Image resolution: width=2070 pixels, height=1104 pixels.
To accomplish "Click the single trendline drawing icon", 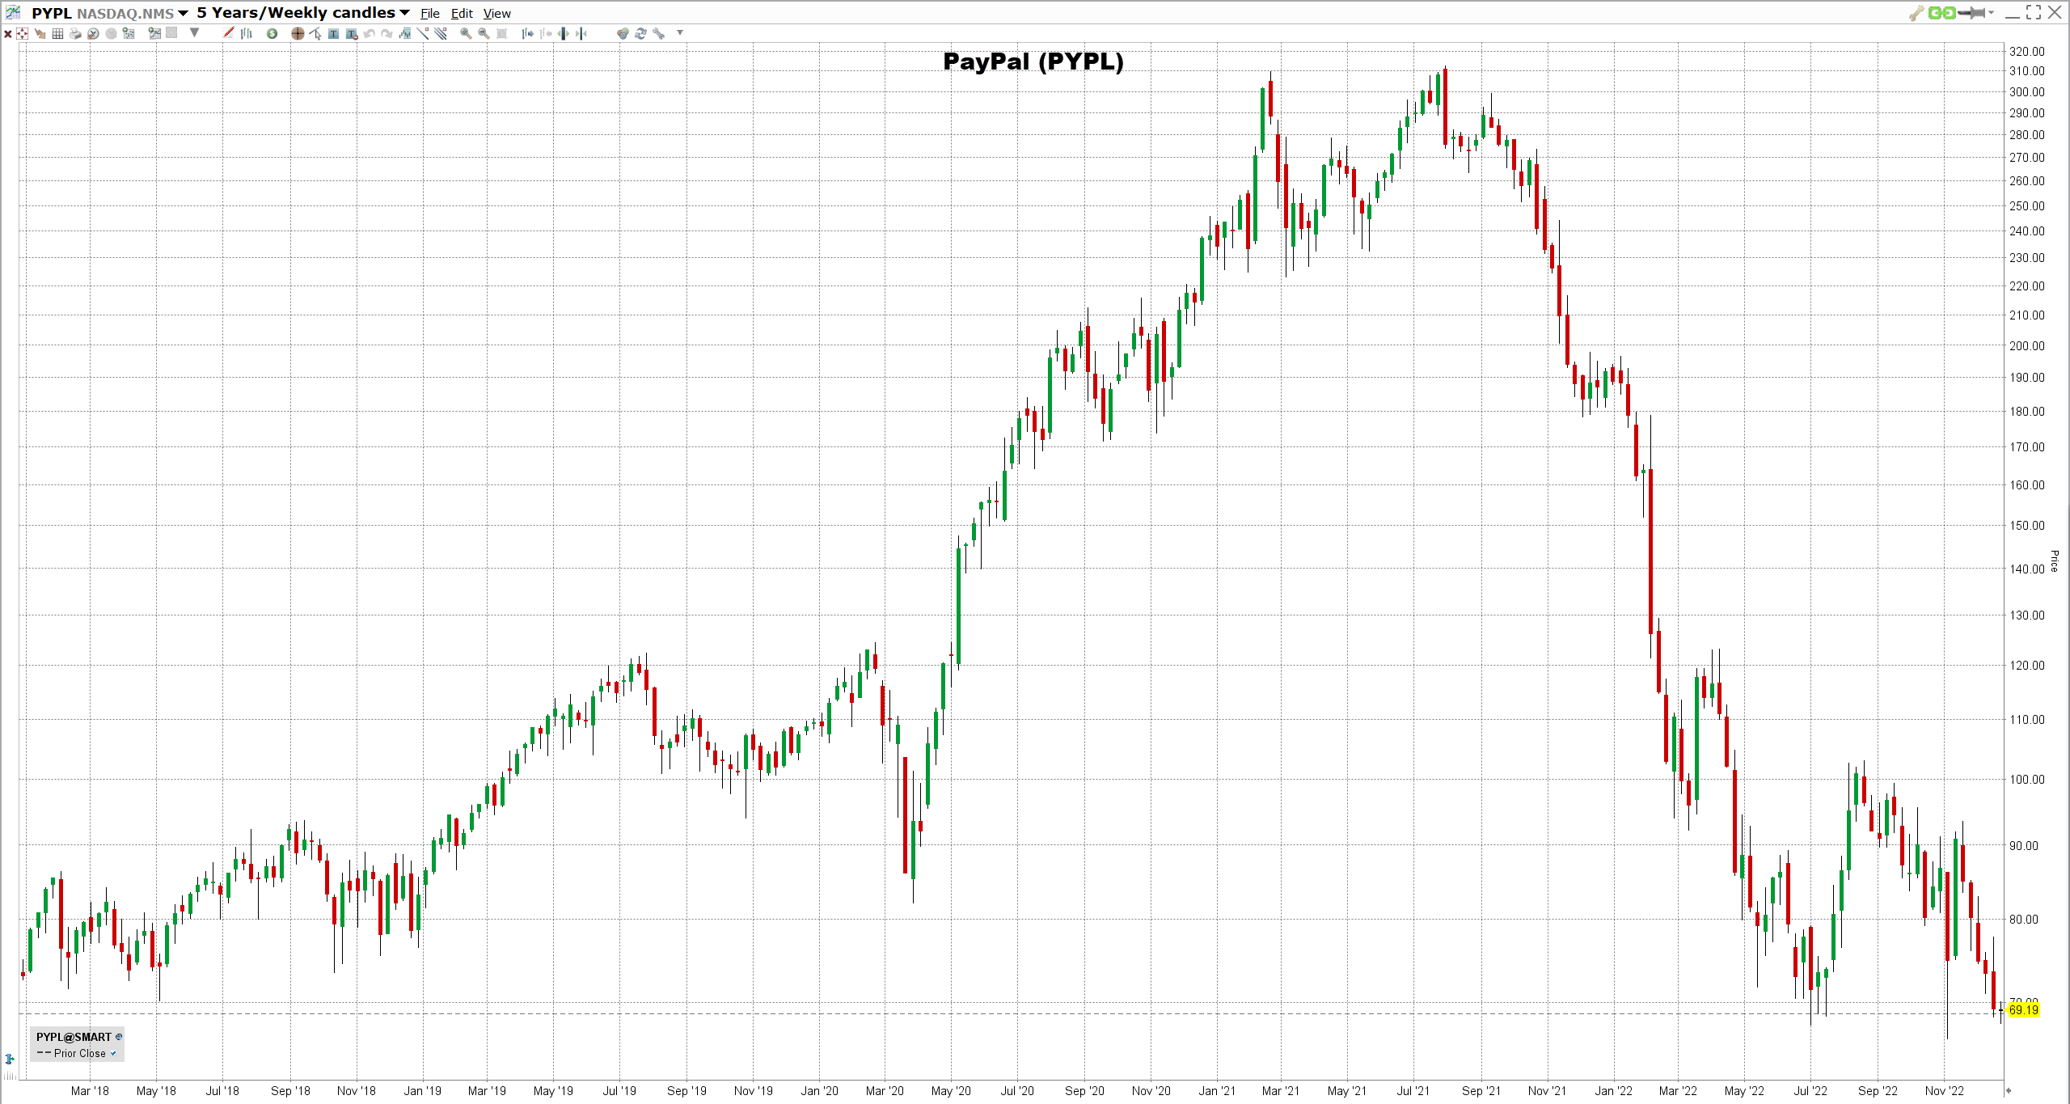I will [423, 33].
